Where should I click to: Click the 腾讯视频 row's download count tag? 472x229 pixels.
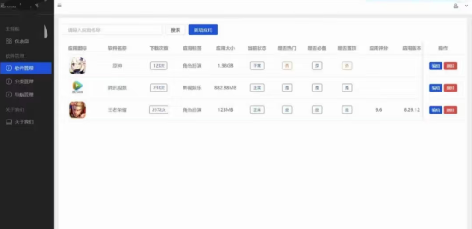click(x=159, y=88)
